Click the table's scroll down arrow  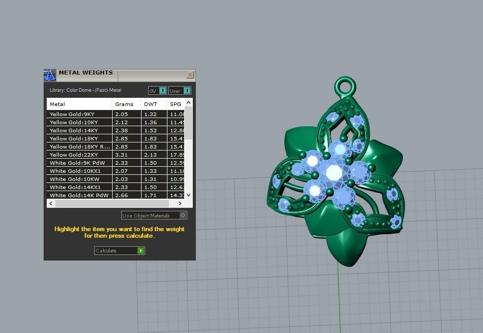point(189,195)
